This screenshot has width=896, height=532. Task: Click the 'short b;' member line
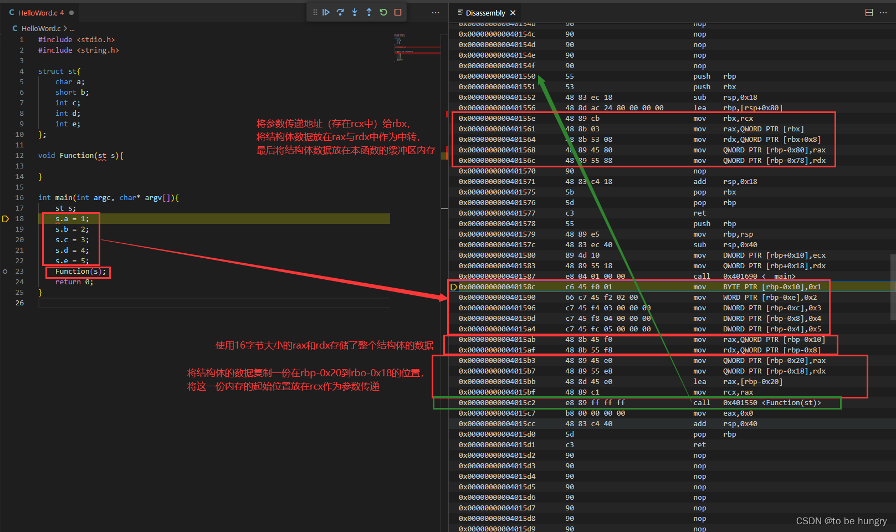[72, 93]
